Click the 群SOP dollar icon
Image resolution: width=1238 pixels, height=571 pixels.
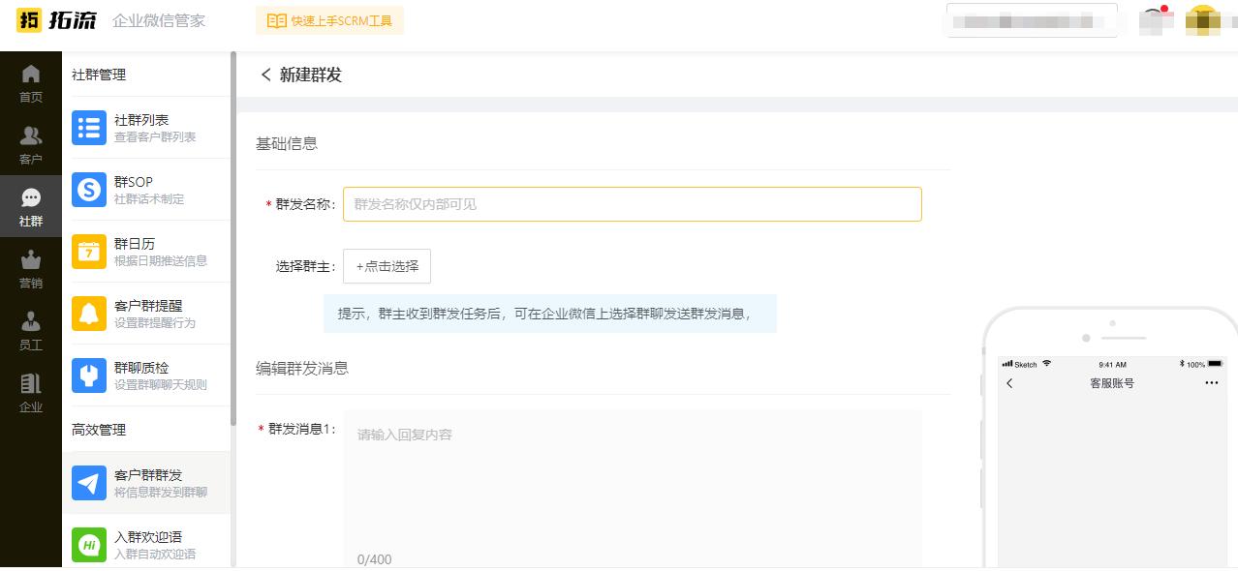(88, 189)
